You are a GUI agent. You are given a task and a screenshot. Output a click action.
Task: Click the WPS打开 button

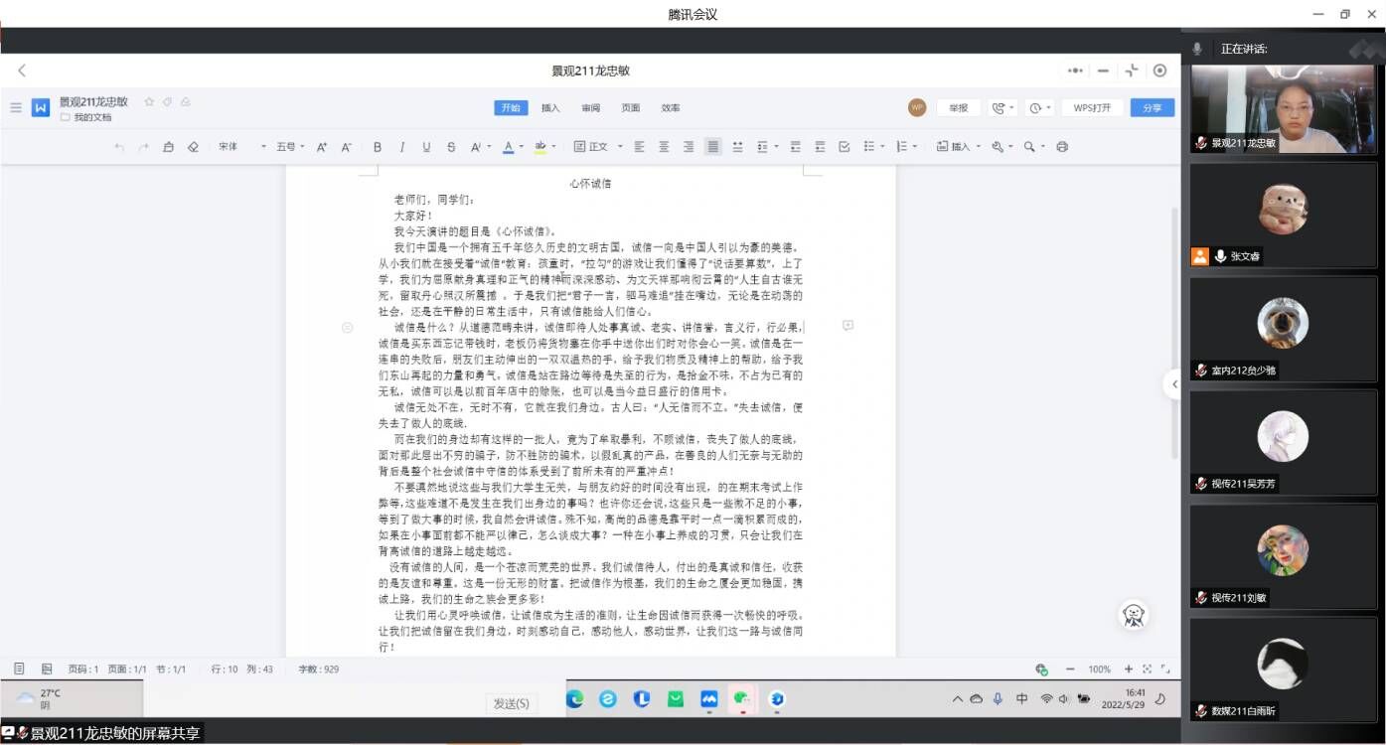[x=1092, y=108]
